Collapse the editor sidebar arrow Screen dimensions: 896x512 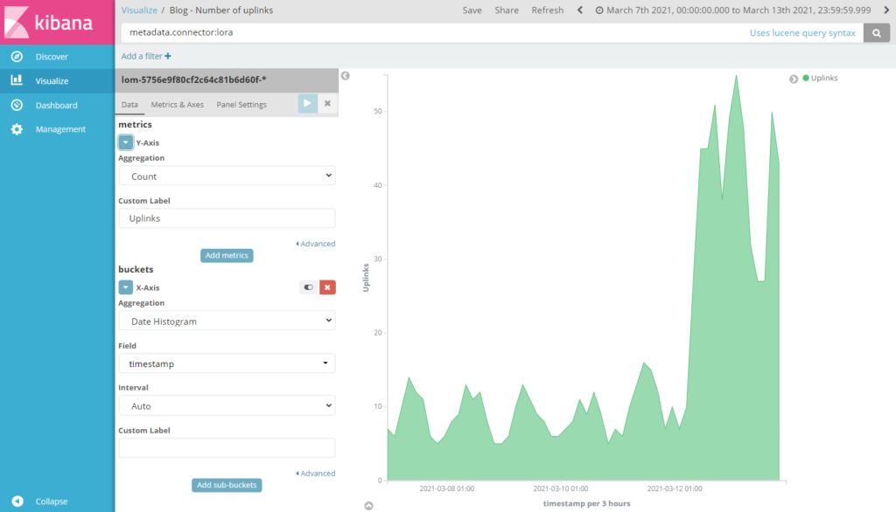(345, 76)
